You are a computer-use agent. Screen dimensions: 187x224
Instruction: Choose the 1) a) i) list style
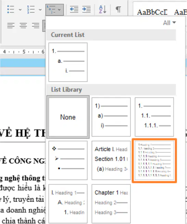(x=111, y=117)
